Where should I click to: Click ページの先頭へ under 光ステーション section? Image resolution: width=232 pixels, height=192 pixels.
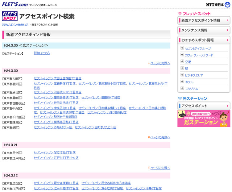click(160, 63)
